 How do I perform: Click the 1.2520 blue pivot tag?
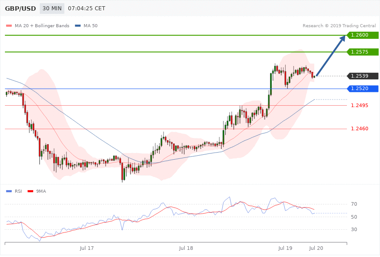363,88
